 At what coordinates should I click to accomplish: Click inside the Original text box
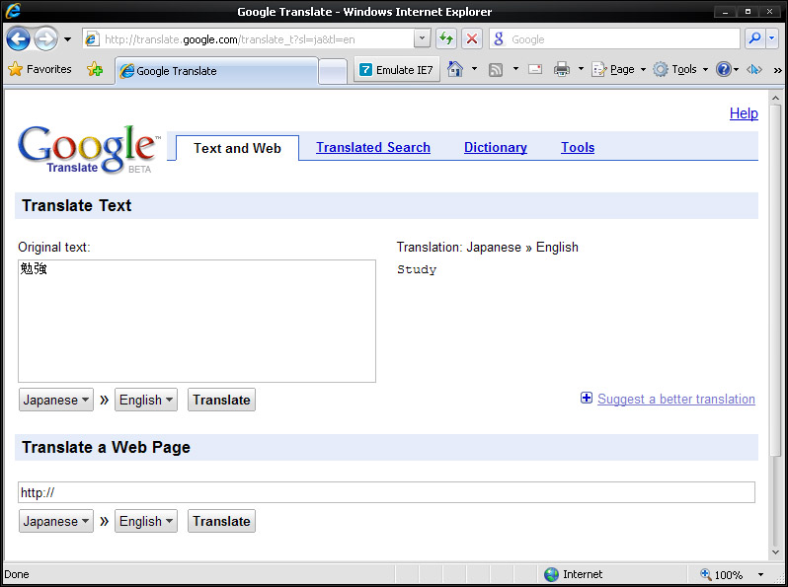pyautogui.click(x=197, y=321)
